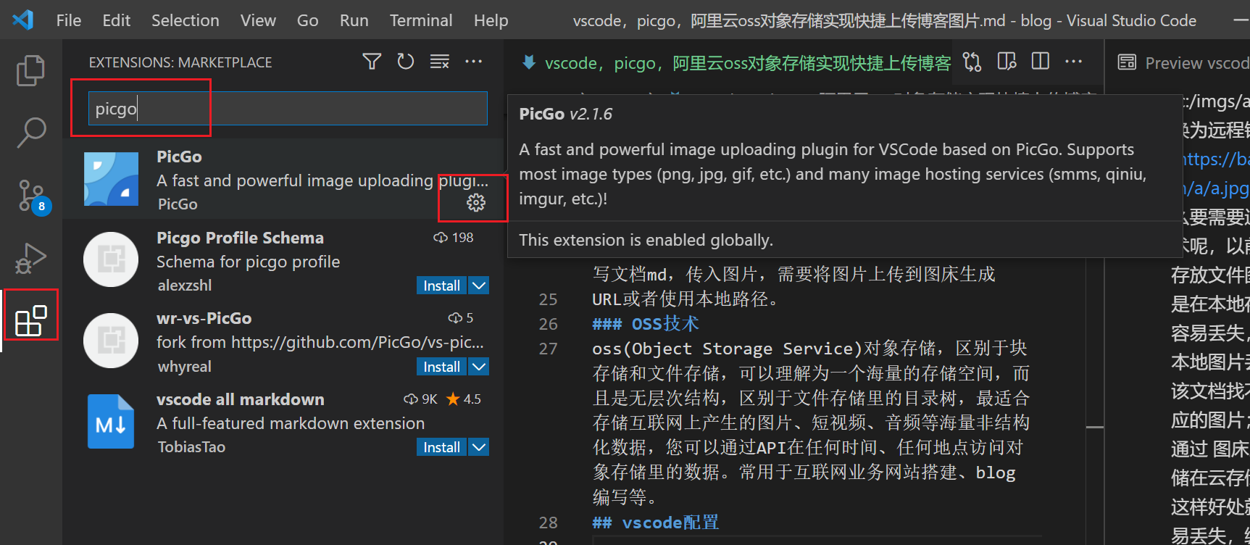Click download count icon for vscode all markdown
This screenshot has height=545, width=1250.
point(411,399)
